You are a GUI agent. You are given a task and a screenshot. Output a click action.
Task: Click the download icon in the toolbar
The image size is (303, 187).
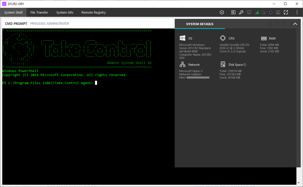coord(278,12)
